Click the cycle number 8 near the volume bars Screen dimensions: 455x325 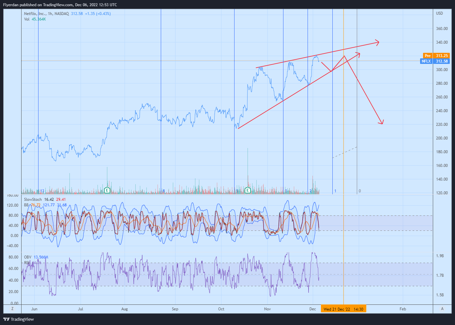click(x=163, y=191)
